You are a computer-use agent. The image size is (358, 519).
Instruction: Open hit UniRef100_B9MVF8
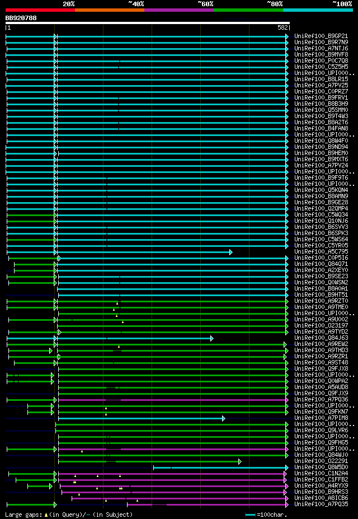pyautogui.click(x=321, y=55)
